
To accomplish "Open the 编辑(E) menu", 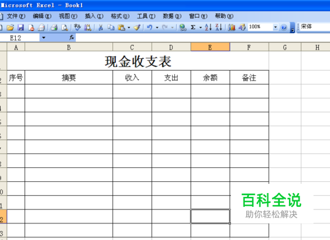I will pyautogui.click(x=42, y=16).
